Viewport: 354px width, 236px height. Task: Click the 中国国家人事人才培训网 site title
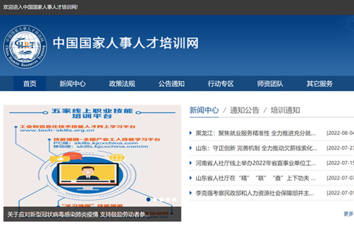coord(126,43)
